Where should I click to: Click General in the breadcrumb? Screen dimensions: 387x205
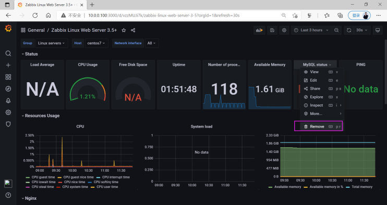(x=36, y=30)
